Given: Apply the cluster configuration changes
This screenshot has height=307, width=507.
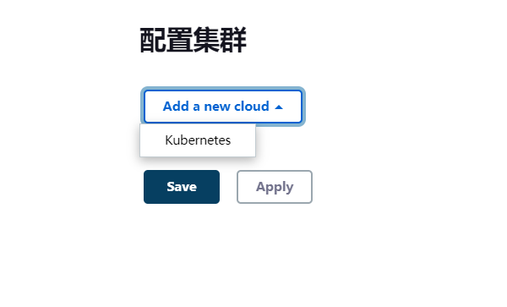Looking at the screenshot, I should [275, 187].
